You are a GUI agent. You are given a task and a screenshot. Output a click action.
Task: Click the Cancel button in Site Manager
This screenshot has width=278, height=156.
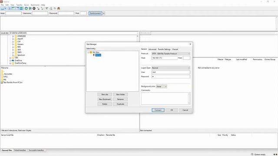click(x=185, y=110)
